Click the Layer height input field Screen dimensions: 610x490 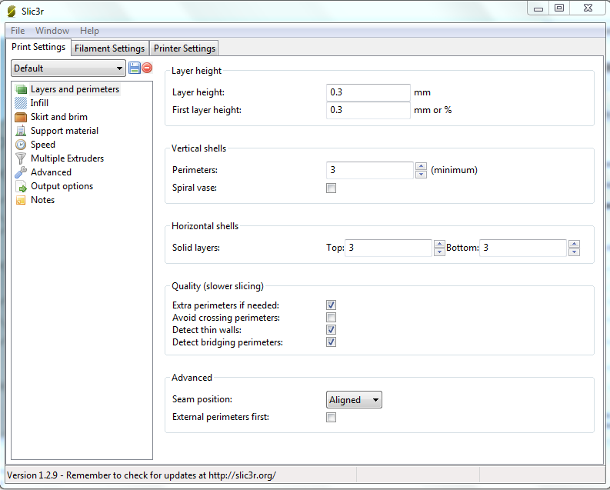point(368,92)
